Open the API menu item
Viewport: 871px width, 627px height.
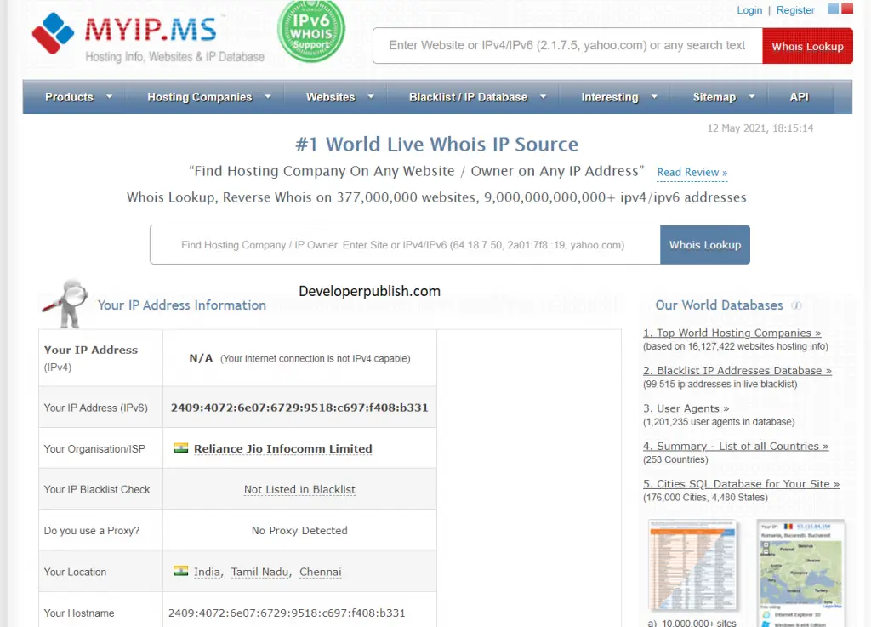tap(799, 97)
